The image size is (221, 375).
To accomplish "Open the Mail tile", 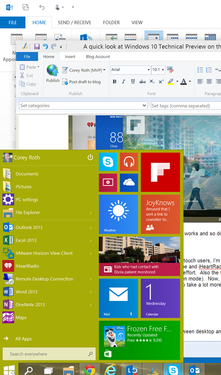I will 119,298.
